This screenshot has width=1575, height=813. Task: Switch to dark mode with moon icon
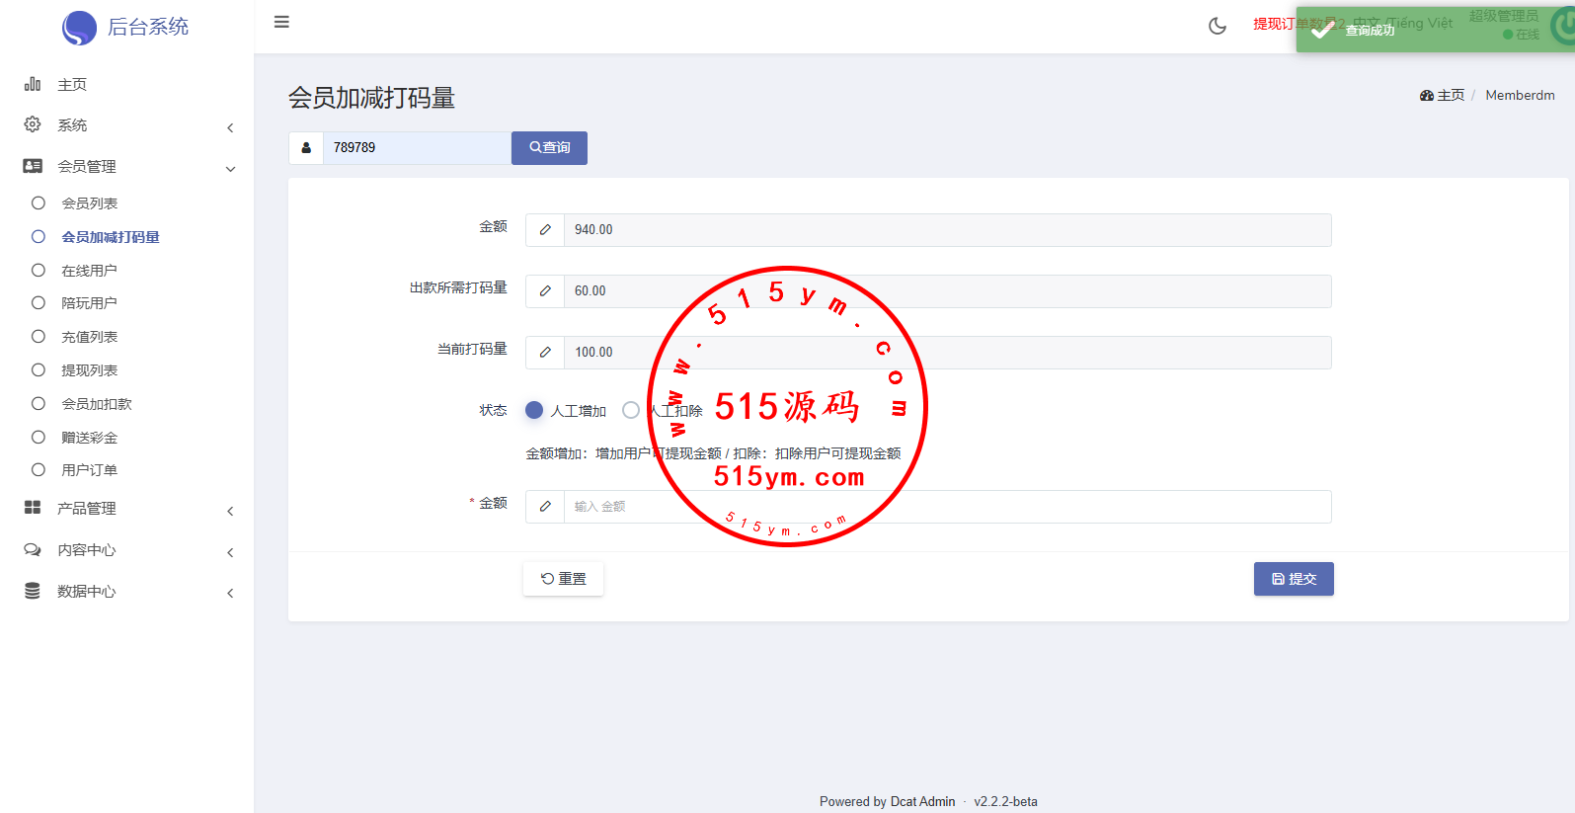1218,26
